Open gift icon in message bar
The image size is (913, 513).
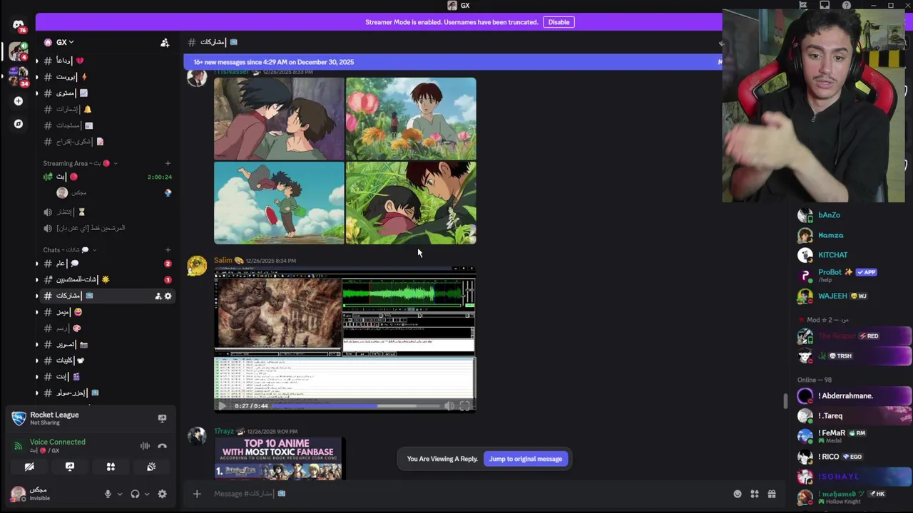[x=772, y=494]
